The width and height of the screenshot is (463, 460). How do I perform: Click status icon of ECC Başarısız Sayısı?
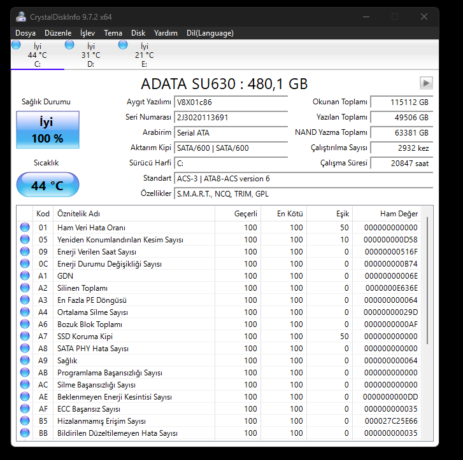(25, 408)
